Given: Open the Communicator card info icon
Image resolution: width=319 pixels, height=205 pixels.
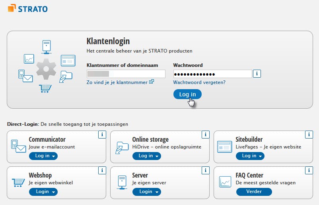Looking at the screenshot, I should [x=102, y=135].
